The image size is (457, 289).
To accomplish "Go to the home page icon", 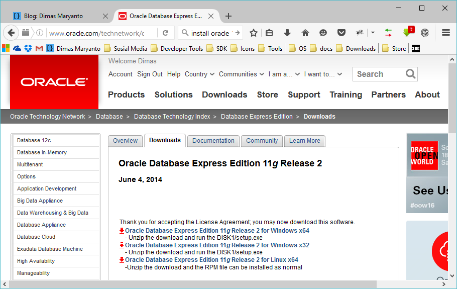I will coord(305,33).
